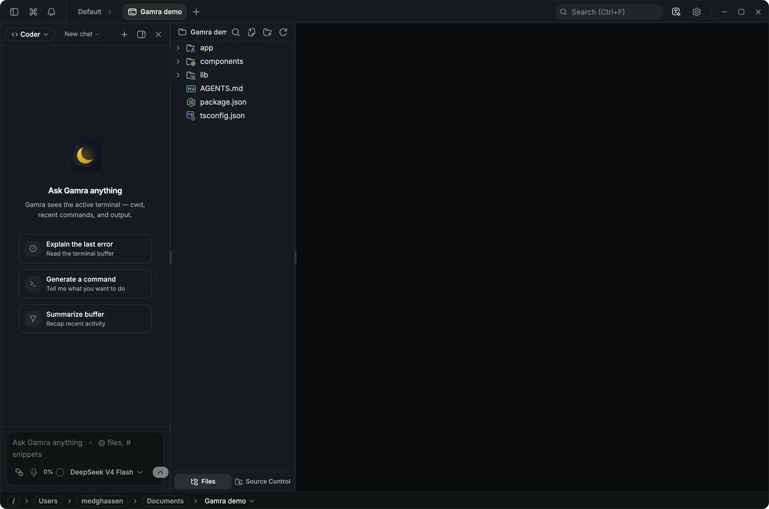Click the Gamra demo explorer folder header
This screenshot has width=769, height=509.
click(x=203, y=32)
